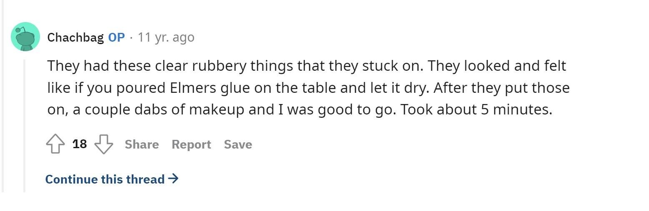Open the 11 yr. ago timestamp permalink
Screen dimensions: 649x211
(166, 37)
